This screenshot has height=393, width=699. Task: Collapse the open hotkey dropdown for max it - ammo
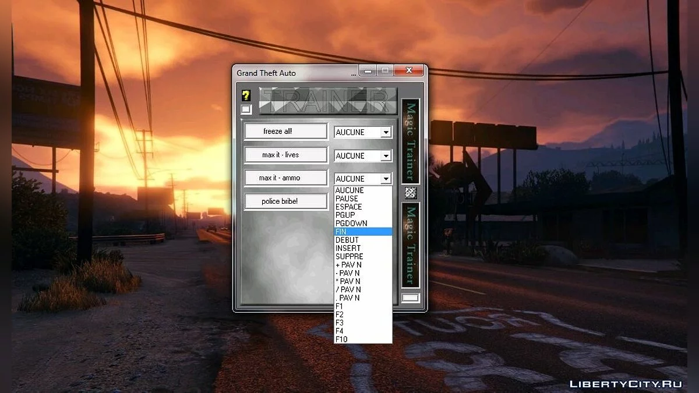coord(386,179)
